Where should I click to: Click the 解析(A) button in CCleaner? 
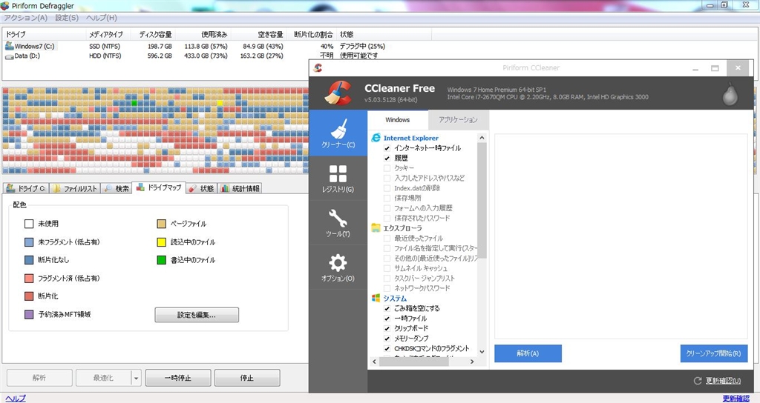(528, 353)
